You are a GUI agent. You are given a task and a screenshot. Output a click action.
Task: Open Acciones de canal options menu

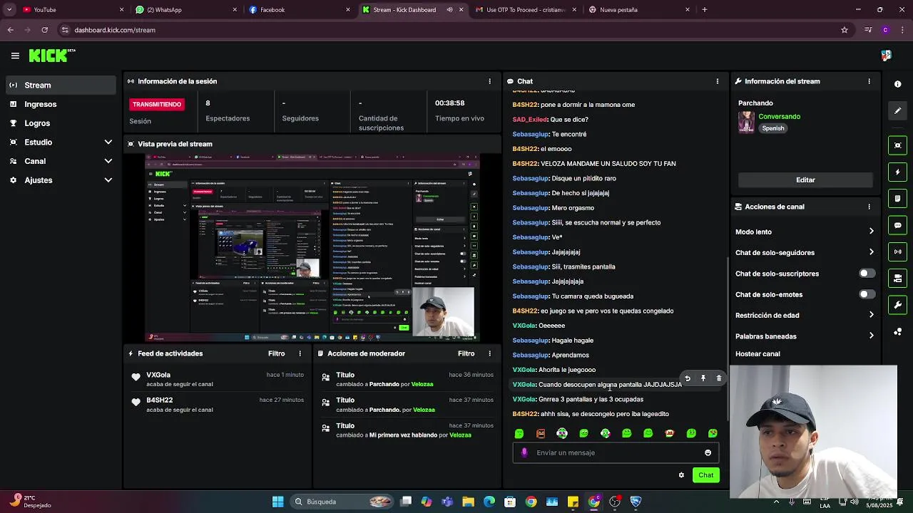(x=869, y=207)
